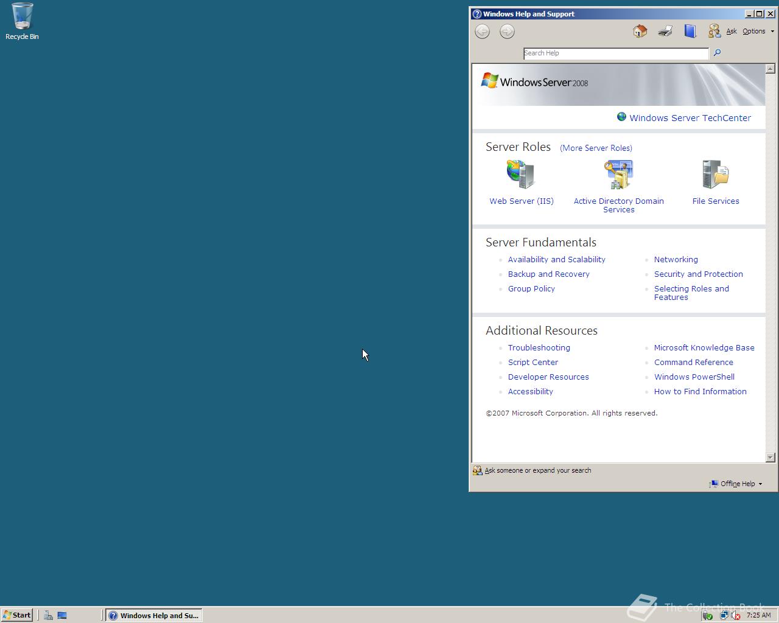The image size is (779, 623).
Task: Open Active Directory Domain Services text link
Action: 618,205
